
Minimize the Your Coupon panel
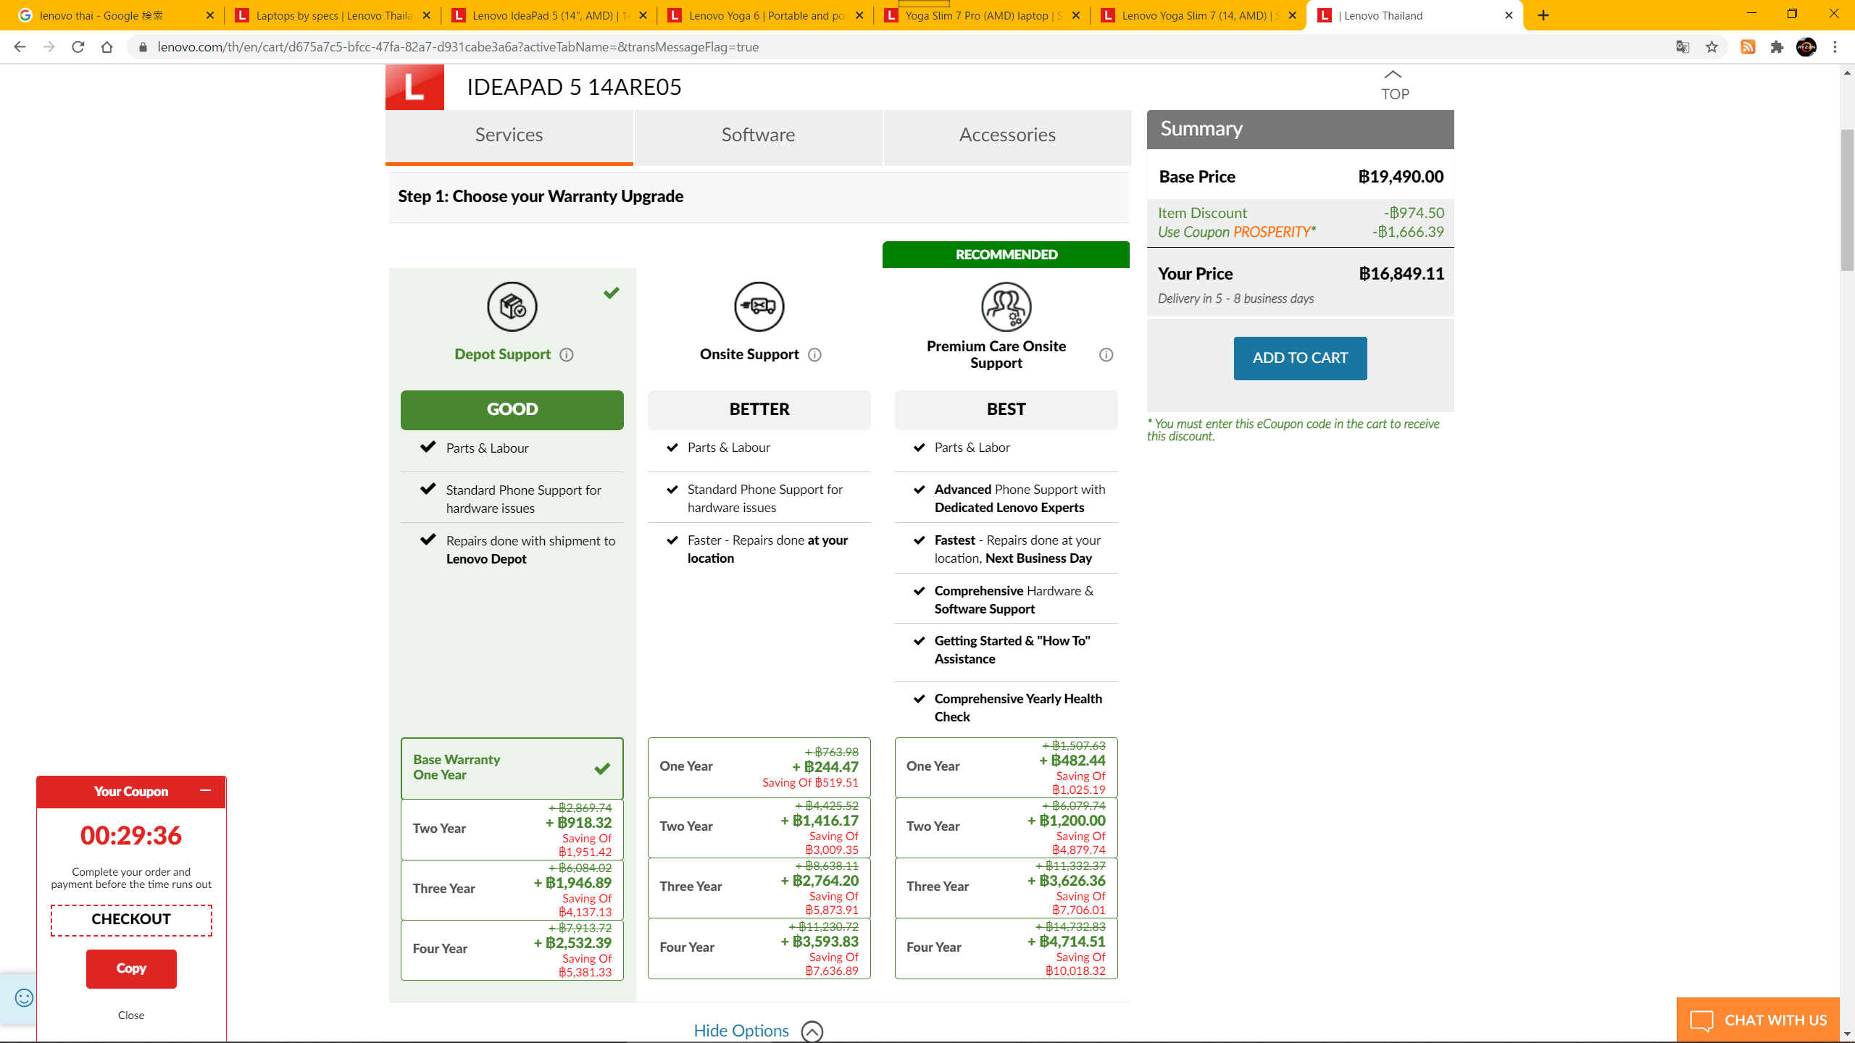click(x=205, y=791)
